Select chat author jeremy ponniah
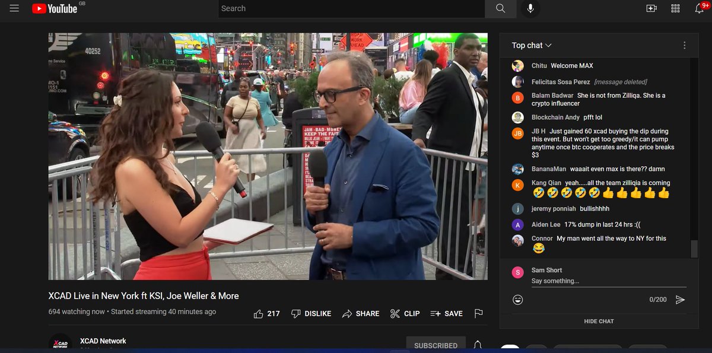The height and width of the screenshot is (353, 712). [555, 209]
